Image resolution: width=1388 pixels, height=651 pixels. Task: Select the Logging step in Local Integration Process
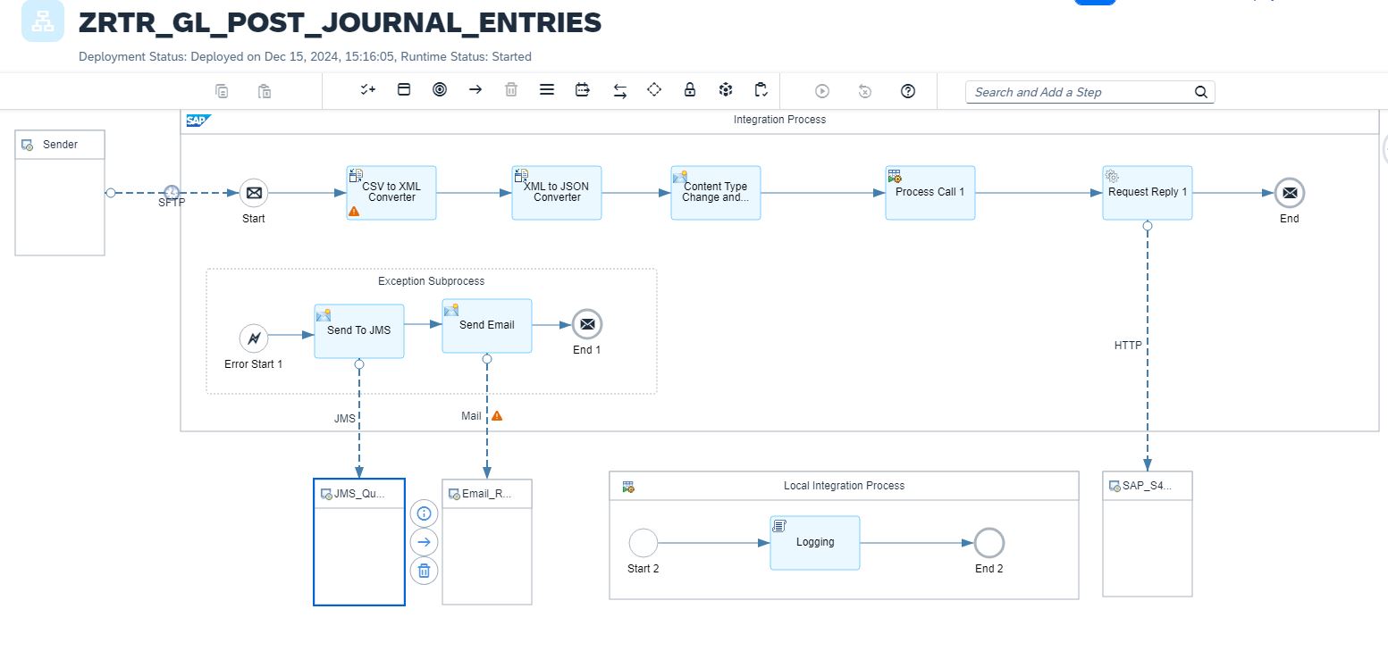[x=814, y=542]
